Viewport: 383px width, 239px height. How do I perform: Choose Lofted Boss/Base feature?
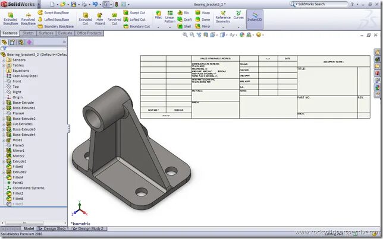click(x=54, y=19)
